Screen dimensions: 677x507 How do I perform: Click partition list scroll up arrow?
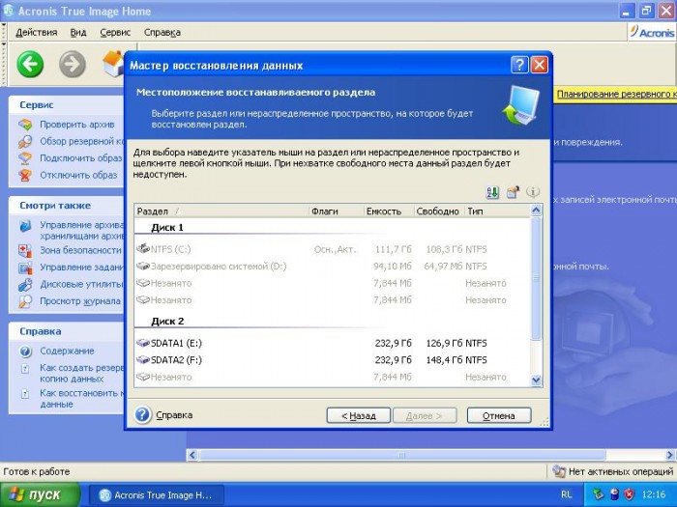point(536,211)
